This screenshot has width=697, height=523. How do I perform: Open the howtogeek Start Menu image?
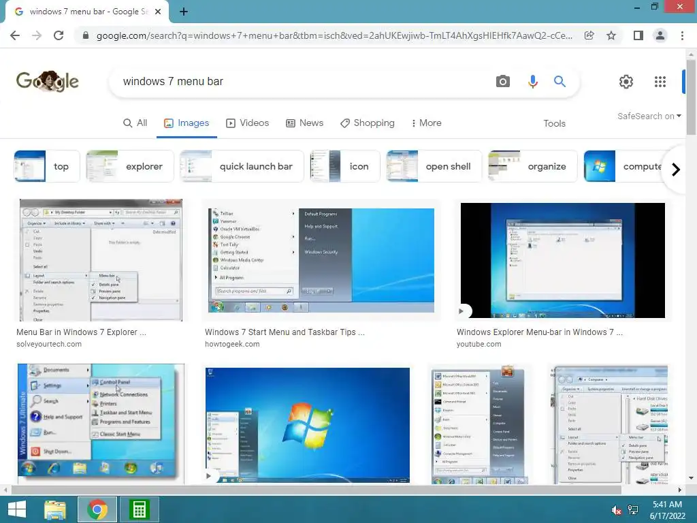321,260
